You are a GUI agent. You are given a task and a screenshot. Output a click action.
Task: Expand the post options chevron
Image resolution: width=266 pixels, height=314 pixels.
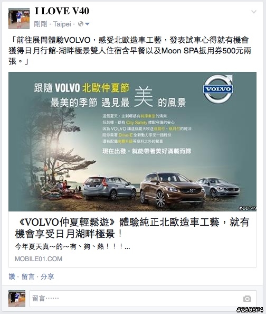pyautogui.click(x=254, y=12)
